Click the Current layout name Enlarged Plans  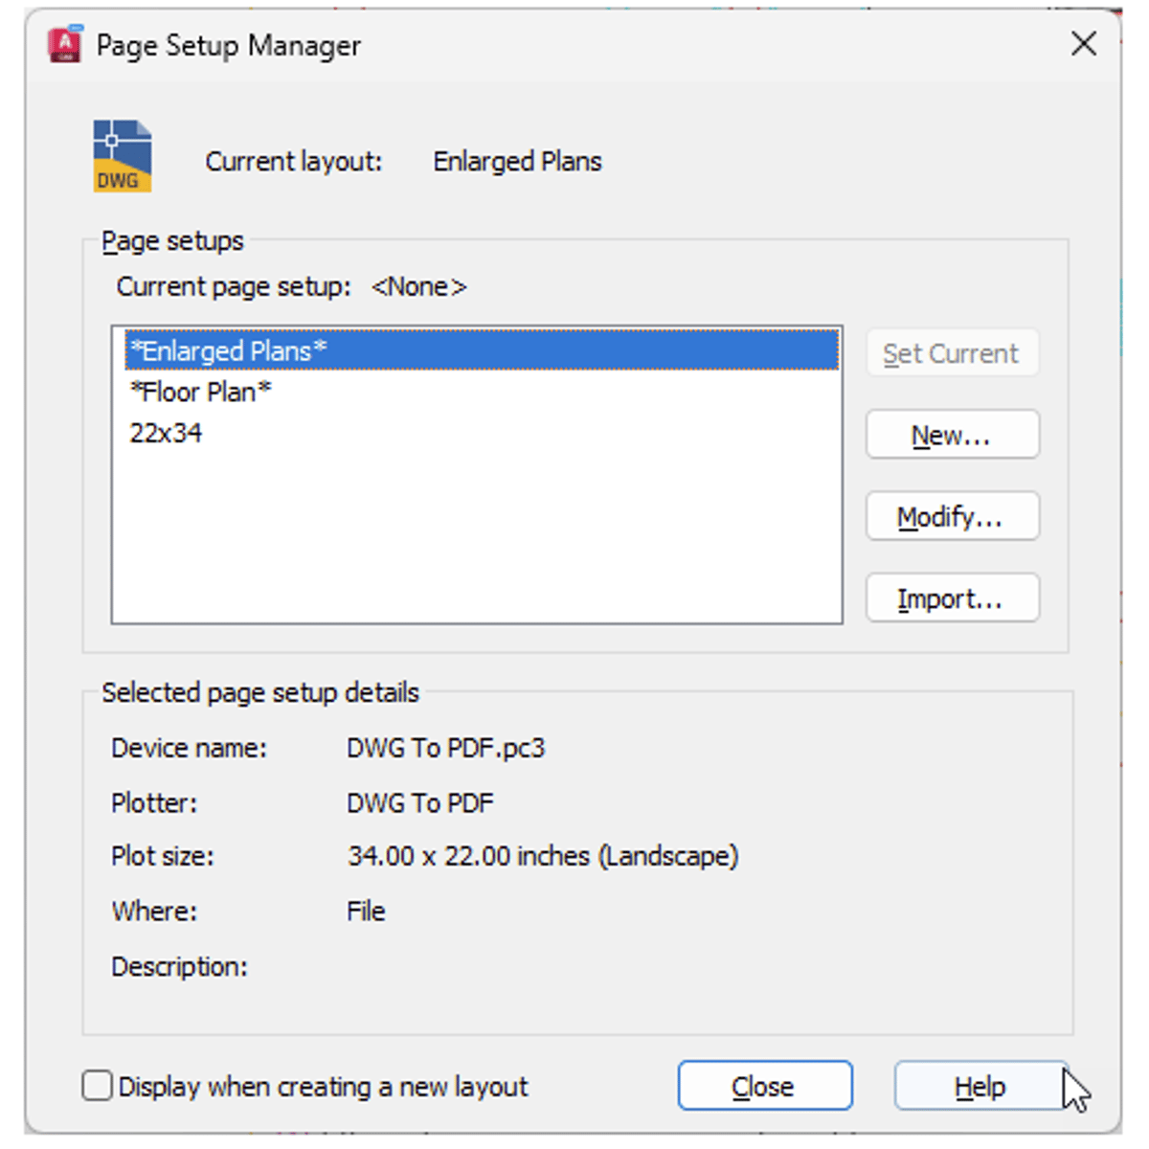pyautogui.click(x=517, y=162)
